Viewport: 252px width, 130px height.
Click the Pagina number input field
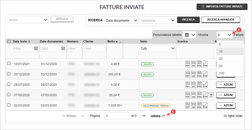[117, 116]
